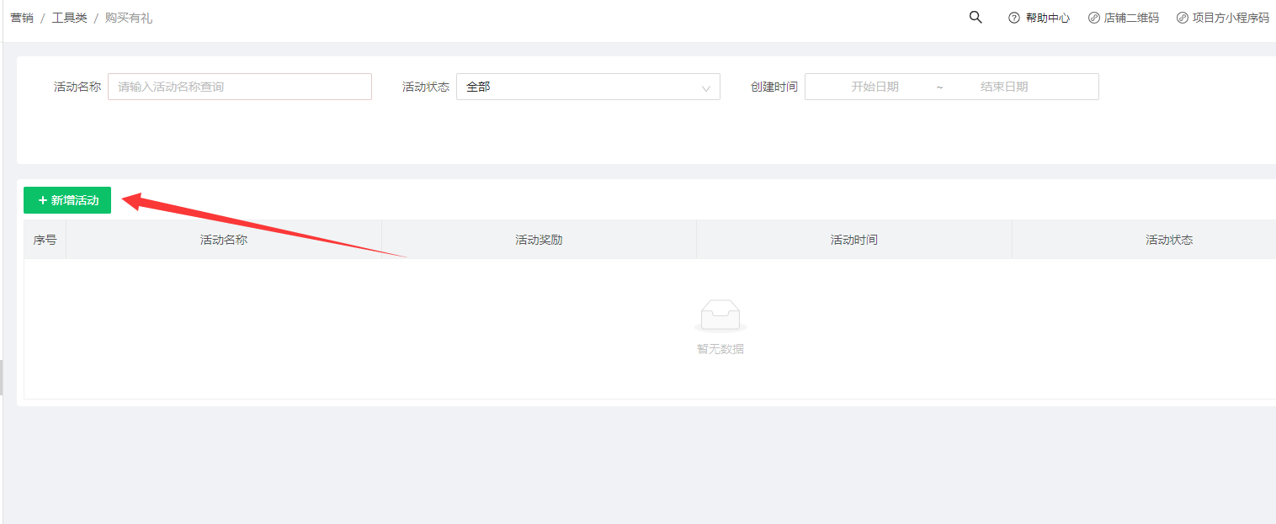Click the search magnifier icon
Screen dimensions: 1276x524
click(976, 18)
